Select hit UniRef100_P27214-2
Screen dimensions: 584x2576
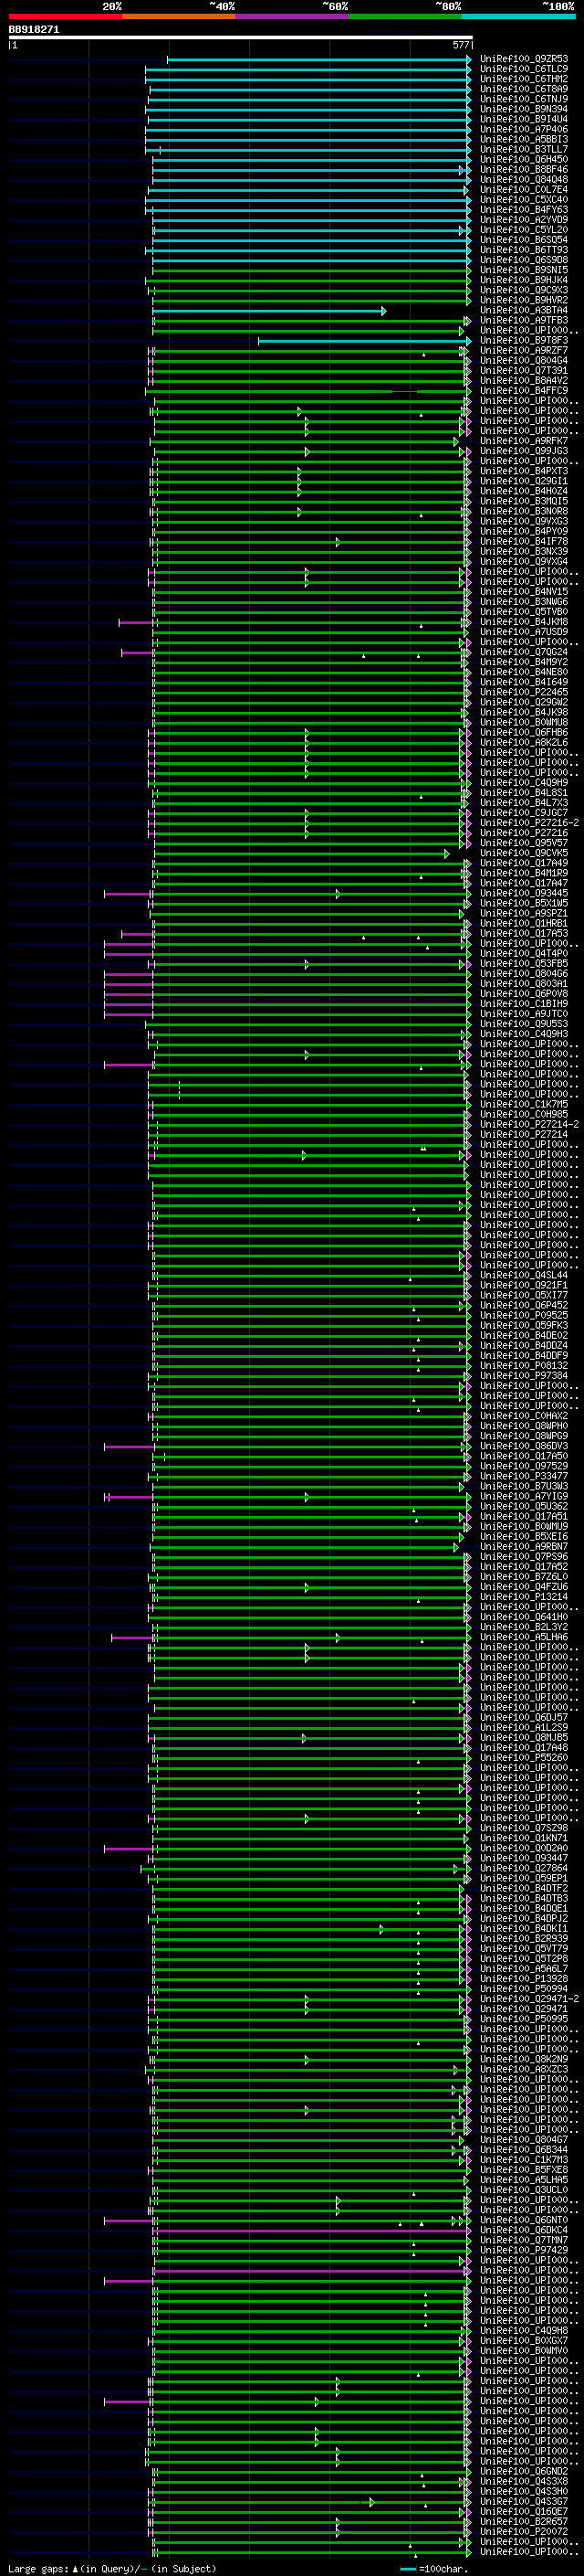point(530,1124)
